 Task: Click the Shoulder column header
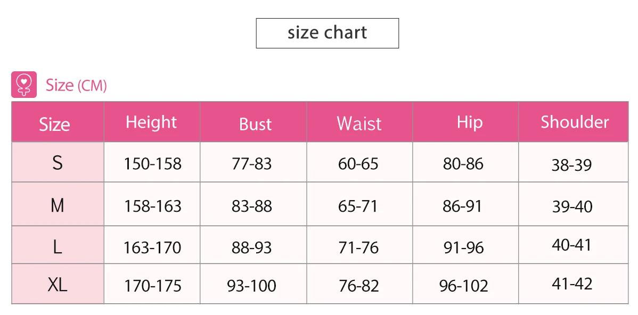[574, 121]
